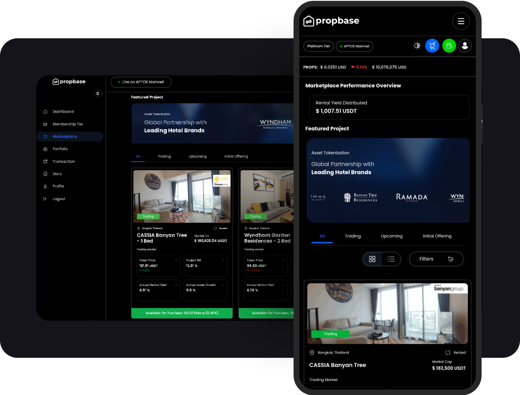Open the Filters options button
The height and width of the screenshot is (395, 520).
pyautogui.click(x=436, y=259)
